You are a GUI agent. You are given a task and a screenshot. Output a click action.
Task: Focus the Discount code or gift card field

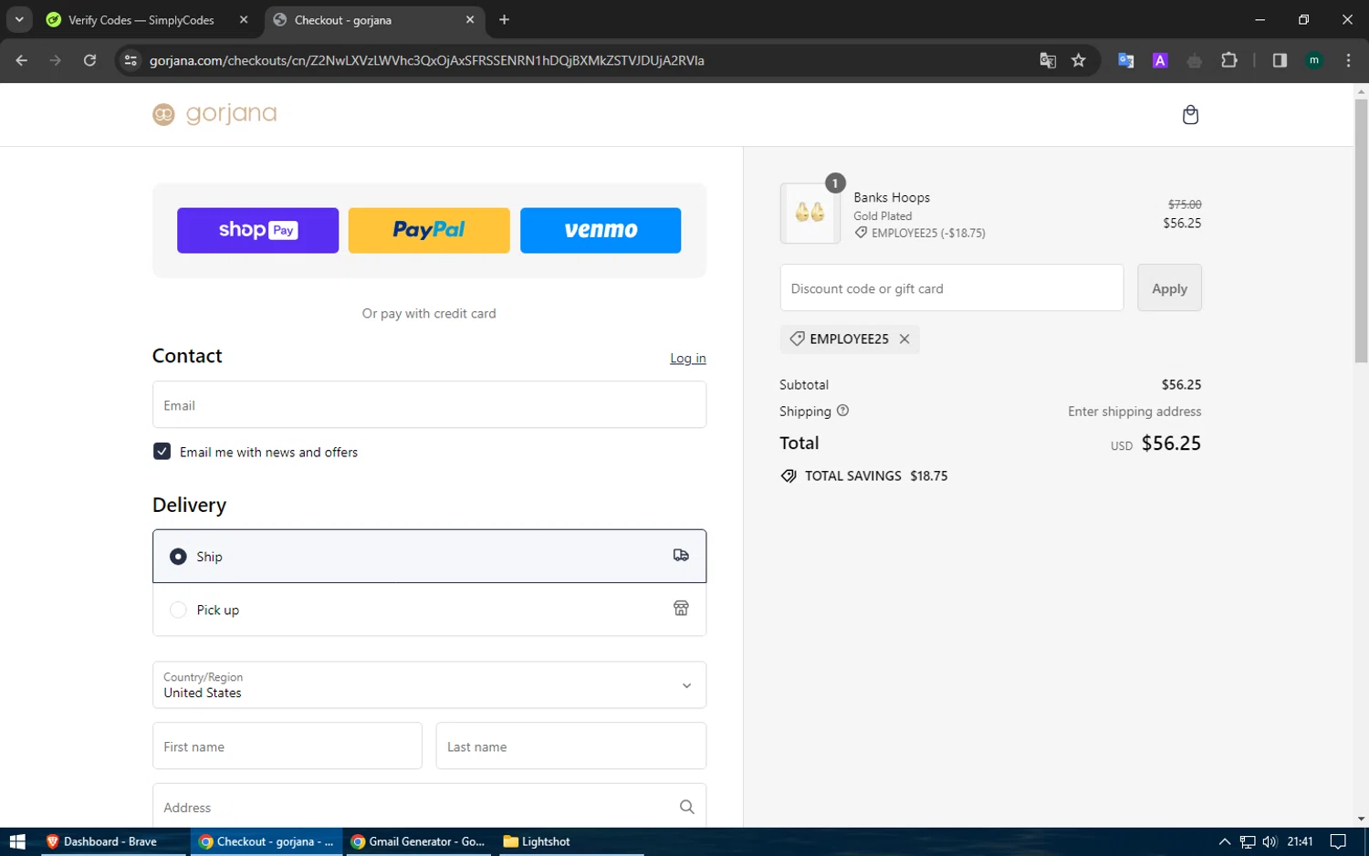[x=952, y=287]
